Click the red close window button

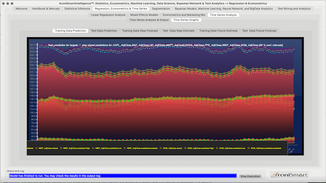tap(4, 4)
